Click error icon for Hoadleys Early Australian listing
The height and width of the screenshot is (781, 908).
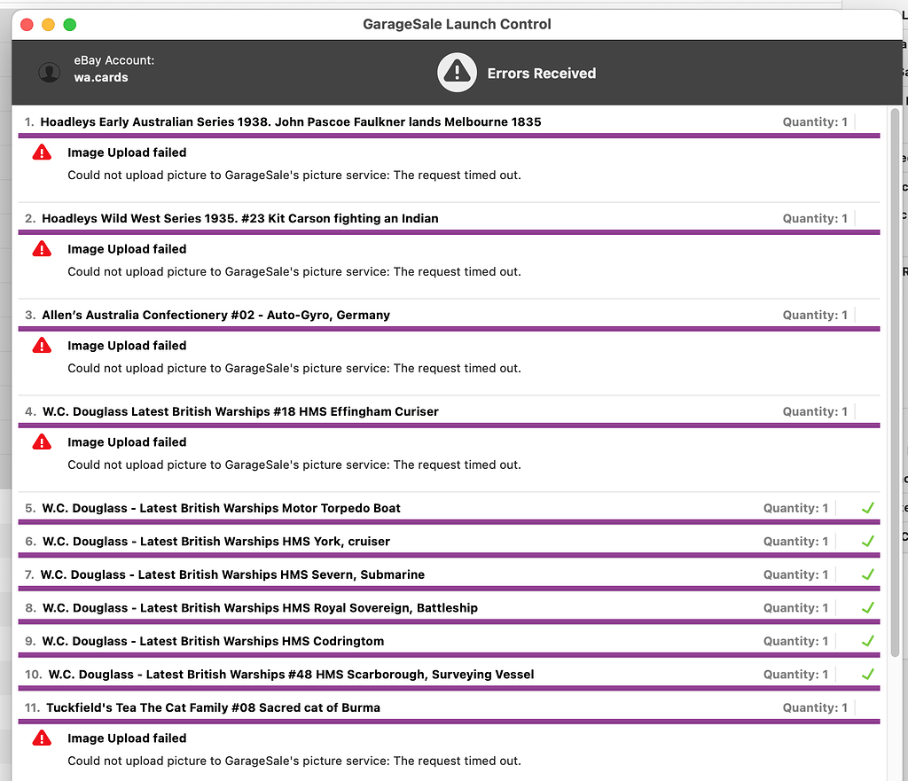[x=42, y=152]
